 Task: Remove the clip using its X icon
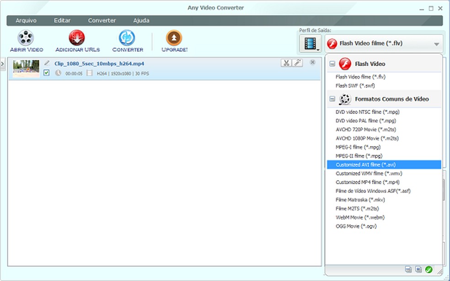coord(312,62)
